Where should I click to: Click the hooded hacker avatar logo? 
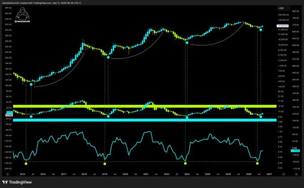22,13
